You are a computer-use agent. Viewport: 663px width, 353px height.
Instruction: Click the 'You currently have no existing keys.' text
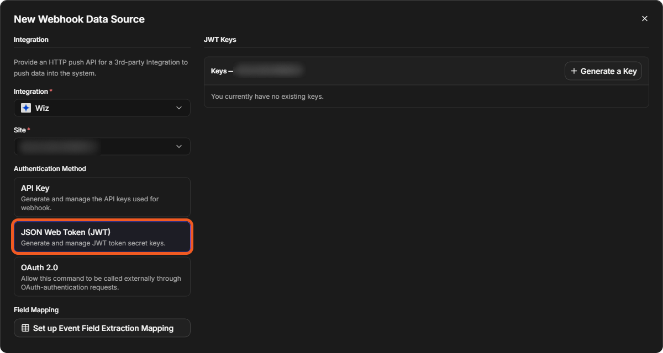point(267,97)
